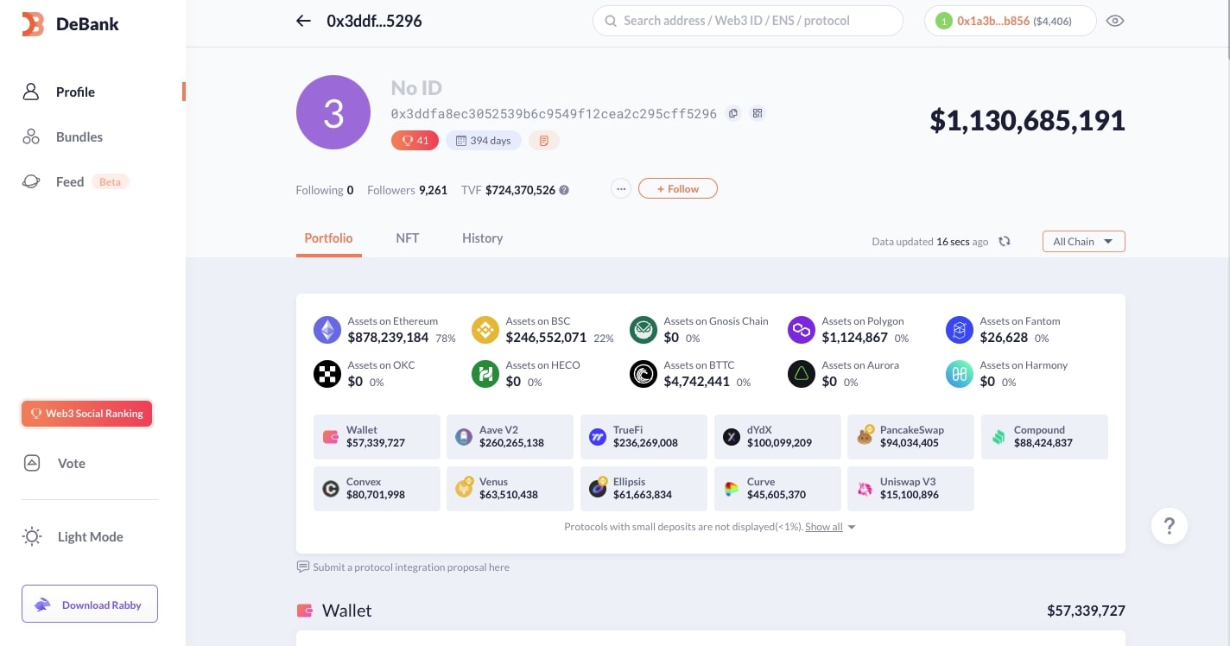Switch to the History tab
Image resolution: width=1230 pixels, height=646 pixels.
tap(482, 238)
